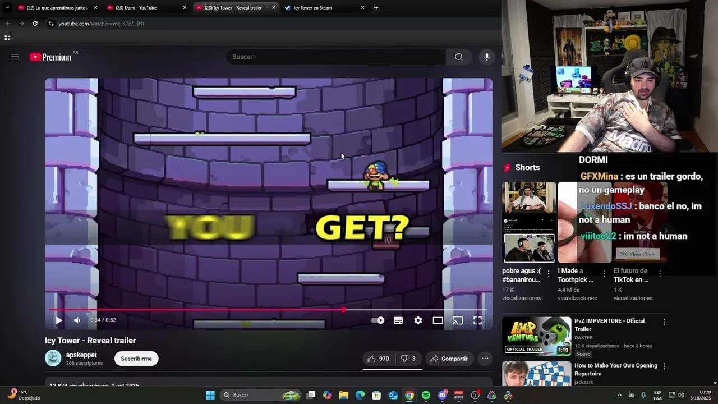The height and width of the screenshot is (404, 718).
Task: Open the apskeppet channel name link
Action: [81, 355]
